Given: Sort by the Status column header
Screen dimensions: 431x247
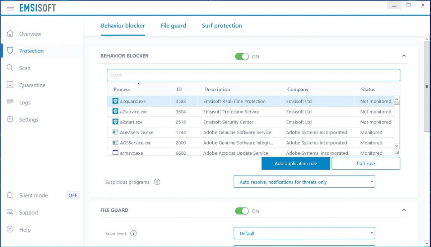Looking at the screenshot, I should (368, 89).
